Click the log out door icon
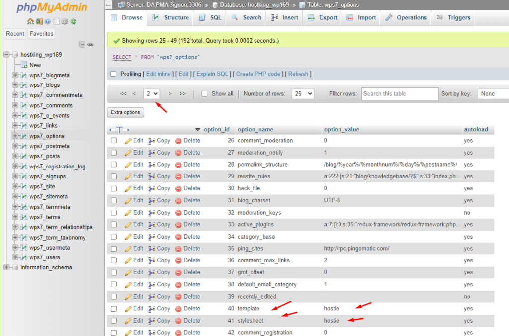The image size is (509, 336). 39,21
